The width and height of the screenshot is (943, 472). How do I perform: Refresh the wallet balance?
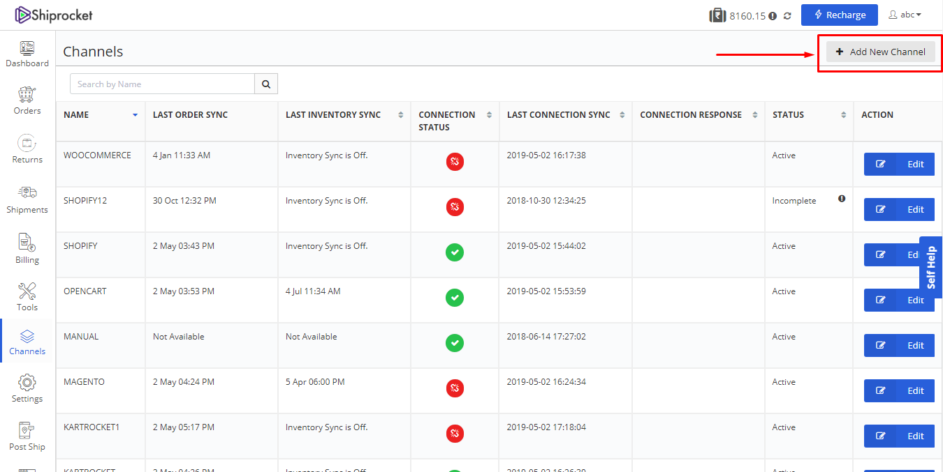click(x=787, y=15)
